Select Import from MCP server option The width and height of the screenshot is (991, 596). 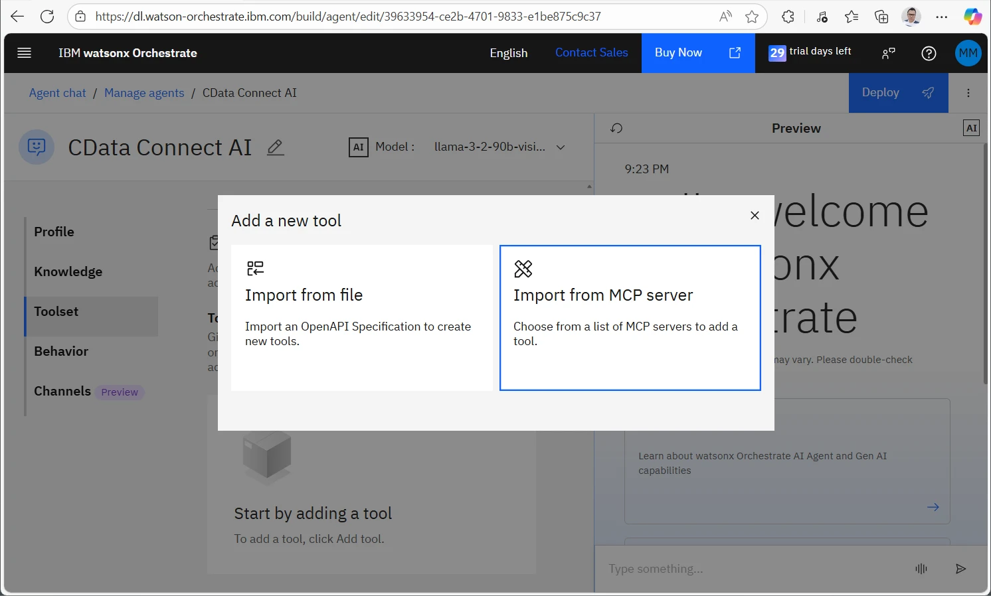pyautogui.click(x=630, y=318)
